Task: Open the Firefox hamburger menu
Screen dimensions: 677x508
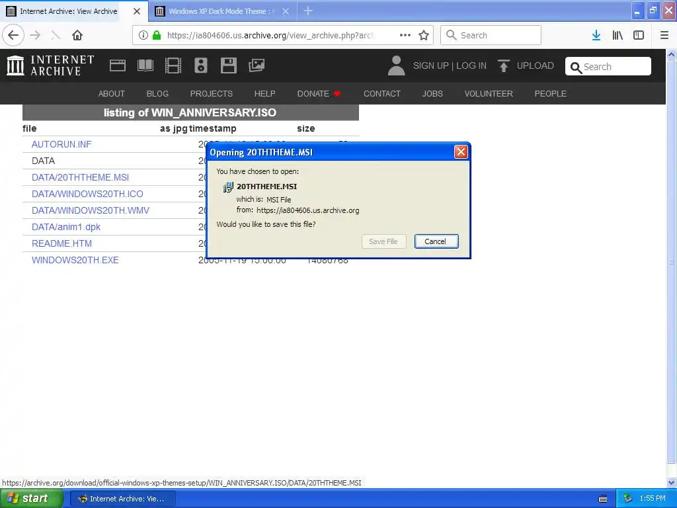Action: pos(664,35)
